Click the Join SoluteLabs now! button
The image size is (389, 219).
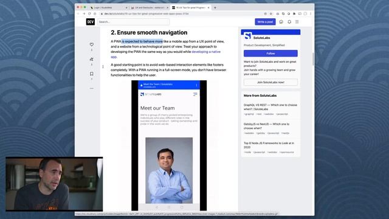pyautogui.click(x=270, y=82)
